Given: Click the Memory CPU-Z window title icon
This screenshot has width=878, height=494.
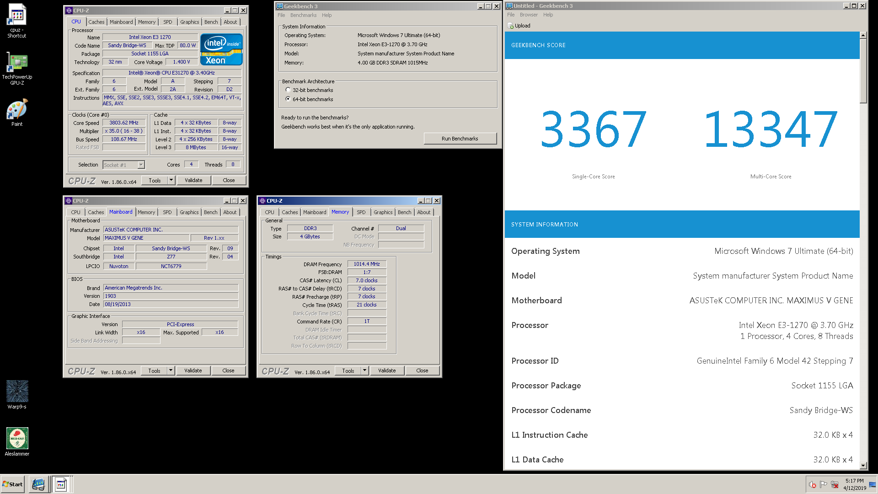Looking at the screenshot, I should coord(262,201).
